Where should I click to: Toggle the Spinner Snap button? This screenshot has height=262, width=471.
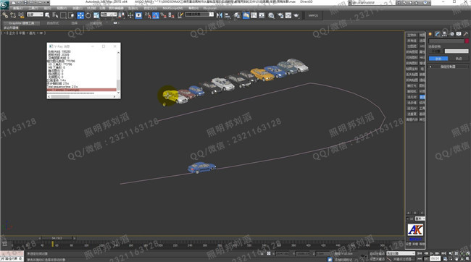click(x=171, y=15)
